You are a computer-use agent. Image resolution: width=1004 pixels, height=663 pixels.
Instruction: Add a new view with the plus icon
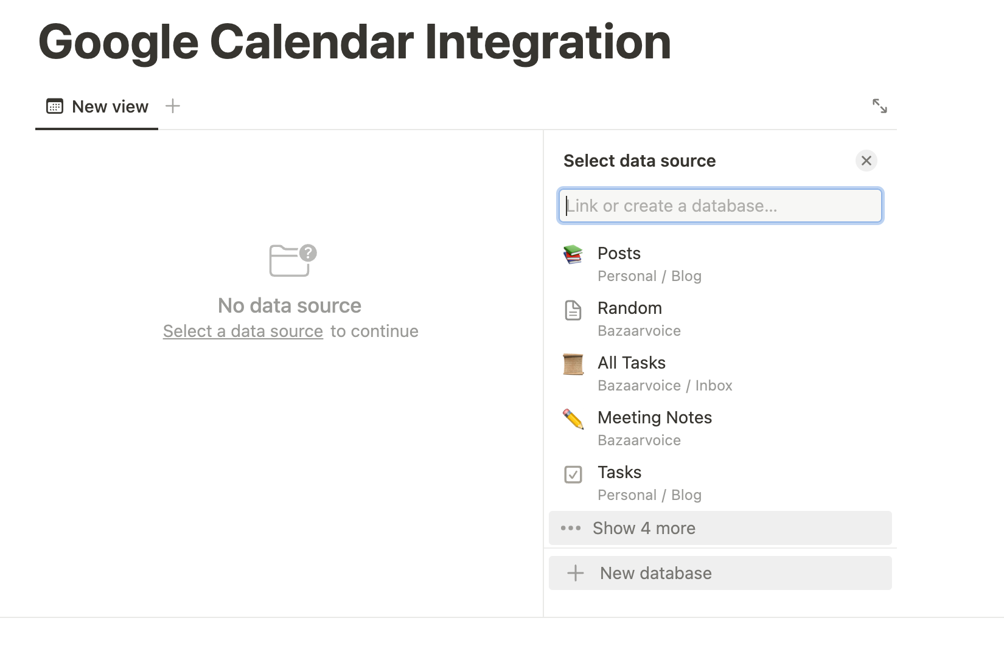[173, 106]
